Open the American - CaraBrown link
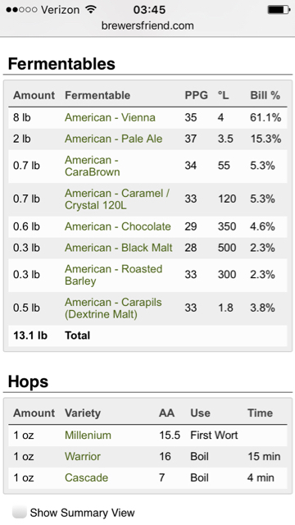Screen dimensions: 295x525 pyautogui.click(x=93, y=166)
